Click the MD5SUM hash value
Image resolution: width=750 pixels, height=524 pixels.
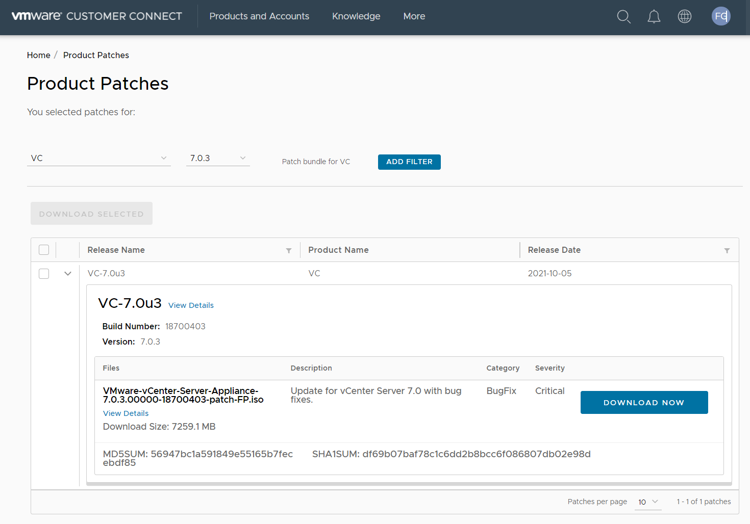(x=198, y=458)
